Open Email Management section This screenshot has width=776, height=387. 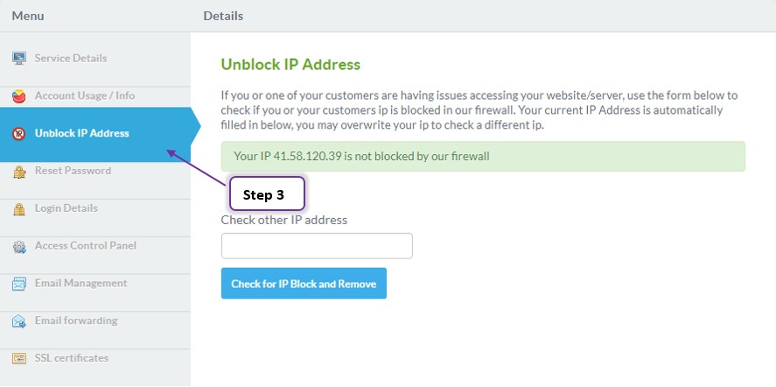(x=95, y=284)
